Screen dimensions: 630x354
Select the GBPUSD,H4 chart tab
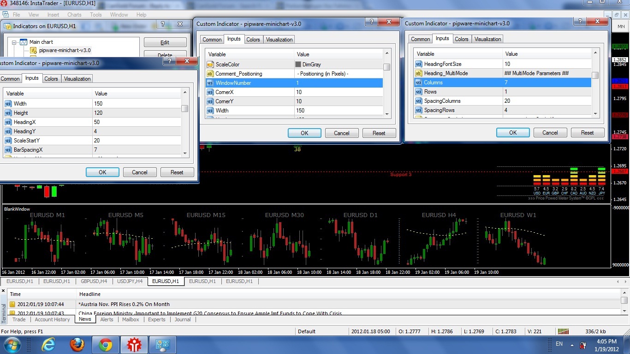point(94,281)
